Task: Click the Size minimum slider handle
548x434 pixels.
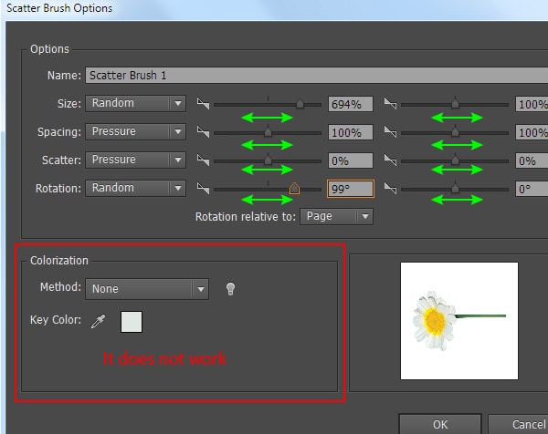Action: 300,104
